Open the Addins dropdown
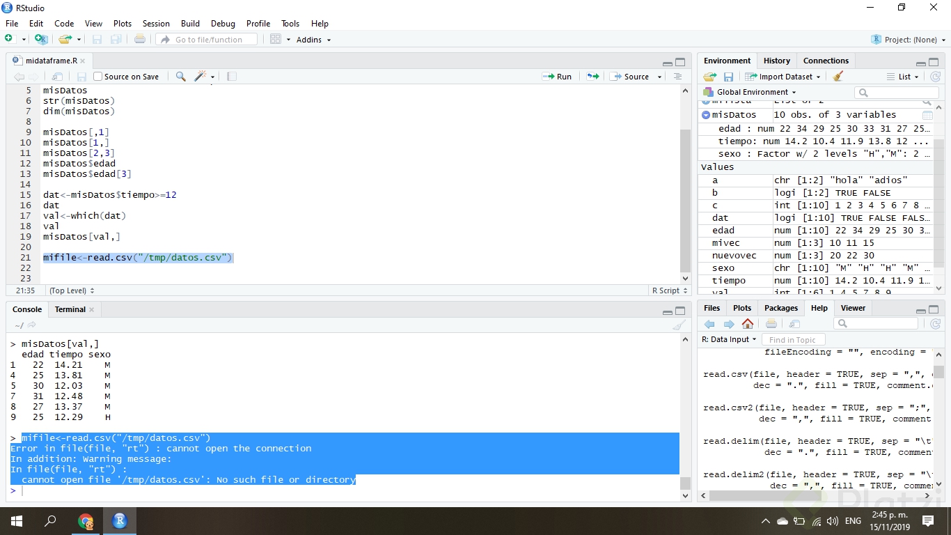This screenshot has width=951, height=535. pyautogui.click(x=313, y=40)
